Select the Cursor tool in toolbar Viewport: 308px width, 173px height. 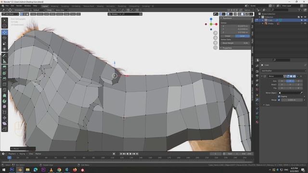(x=4, y=25)
